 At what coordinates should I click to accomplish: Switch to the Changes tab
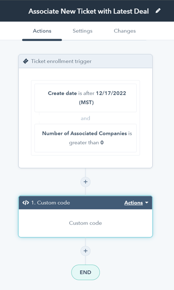[x=125, y=31]
